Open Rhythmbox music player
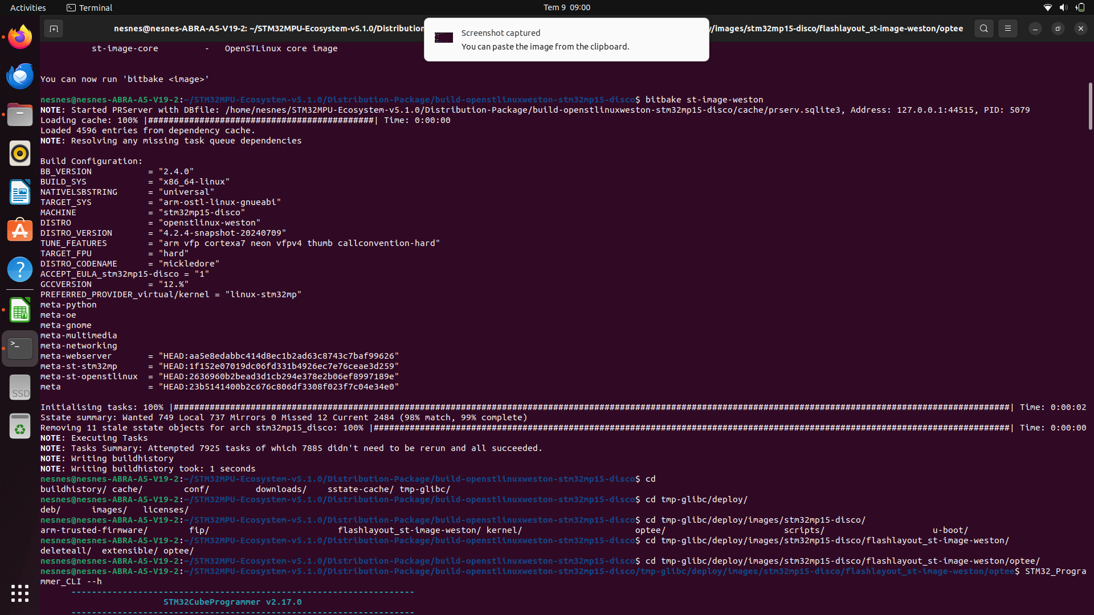The width and height of the screenshot is (1094, 615). click(20, 154)
